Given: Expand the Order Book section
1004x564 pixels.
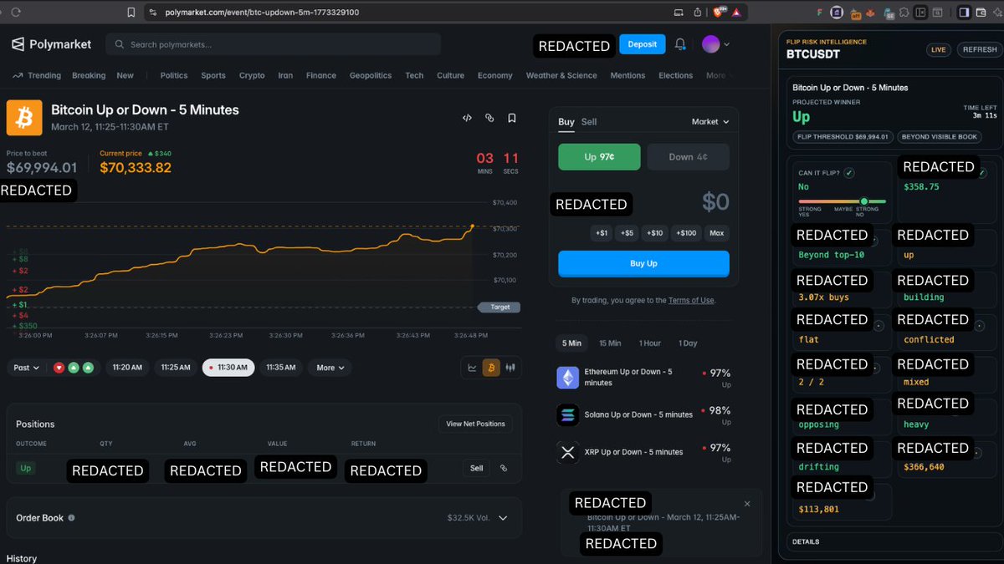Looking at the screenshot, I should [503, 518].
